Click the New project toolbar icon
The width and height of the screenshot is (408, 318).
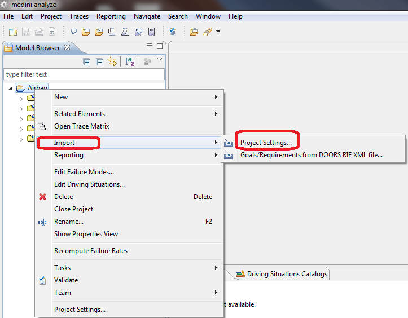[x=12, y=32]
